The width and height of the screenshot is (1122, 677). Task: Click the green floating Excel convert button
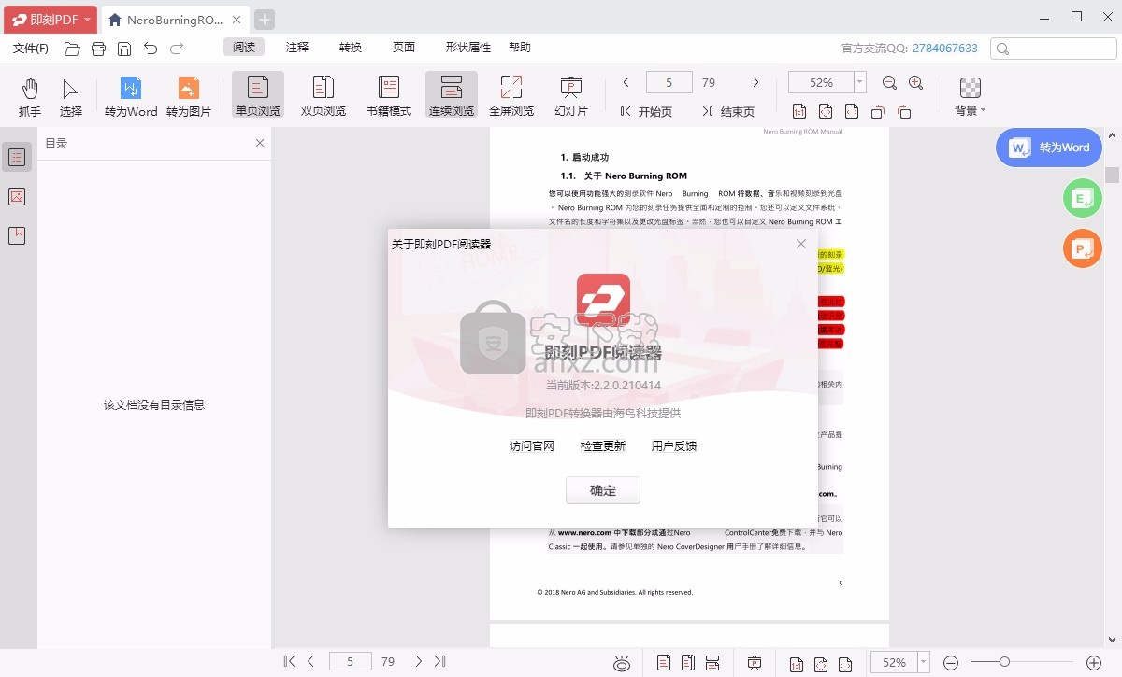pos(1083,198)
